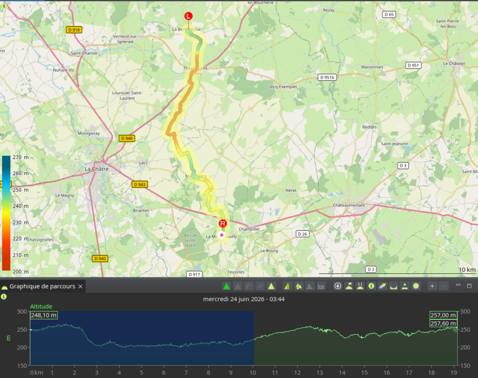Click the Montgivray village label
Viewport: 478px width, 378px height.
pos(88,133)
